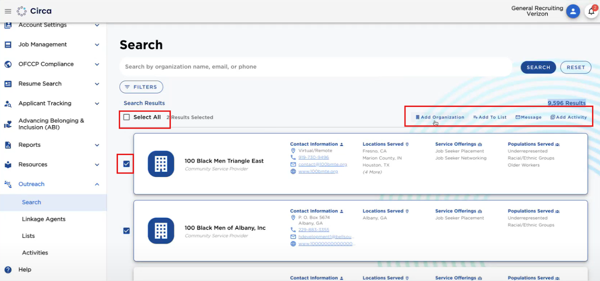The height and width of the screenshot is (281, 600).
Task: Open the 919-730-9496 phone link
Action: pos(313,157)
